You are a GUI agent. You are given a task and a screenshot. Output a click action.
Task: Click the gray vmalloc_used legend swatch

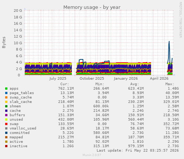click(6, 128)
